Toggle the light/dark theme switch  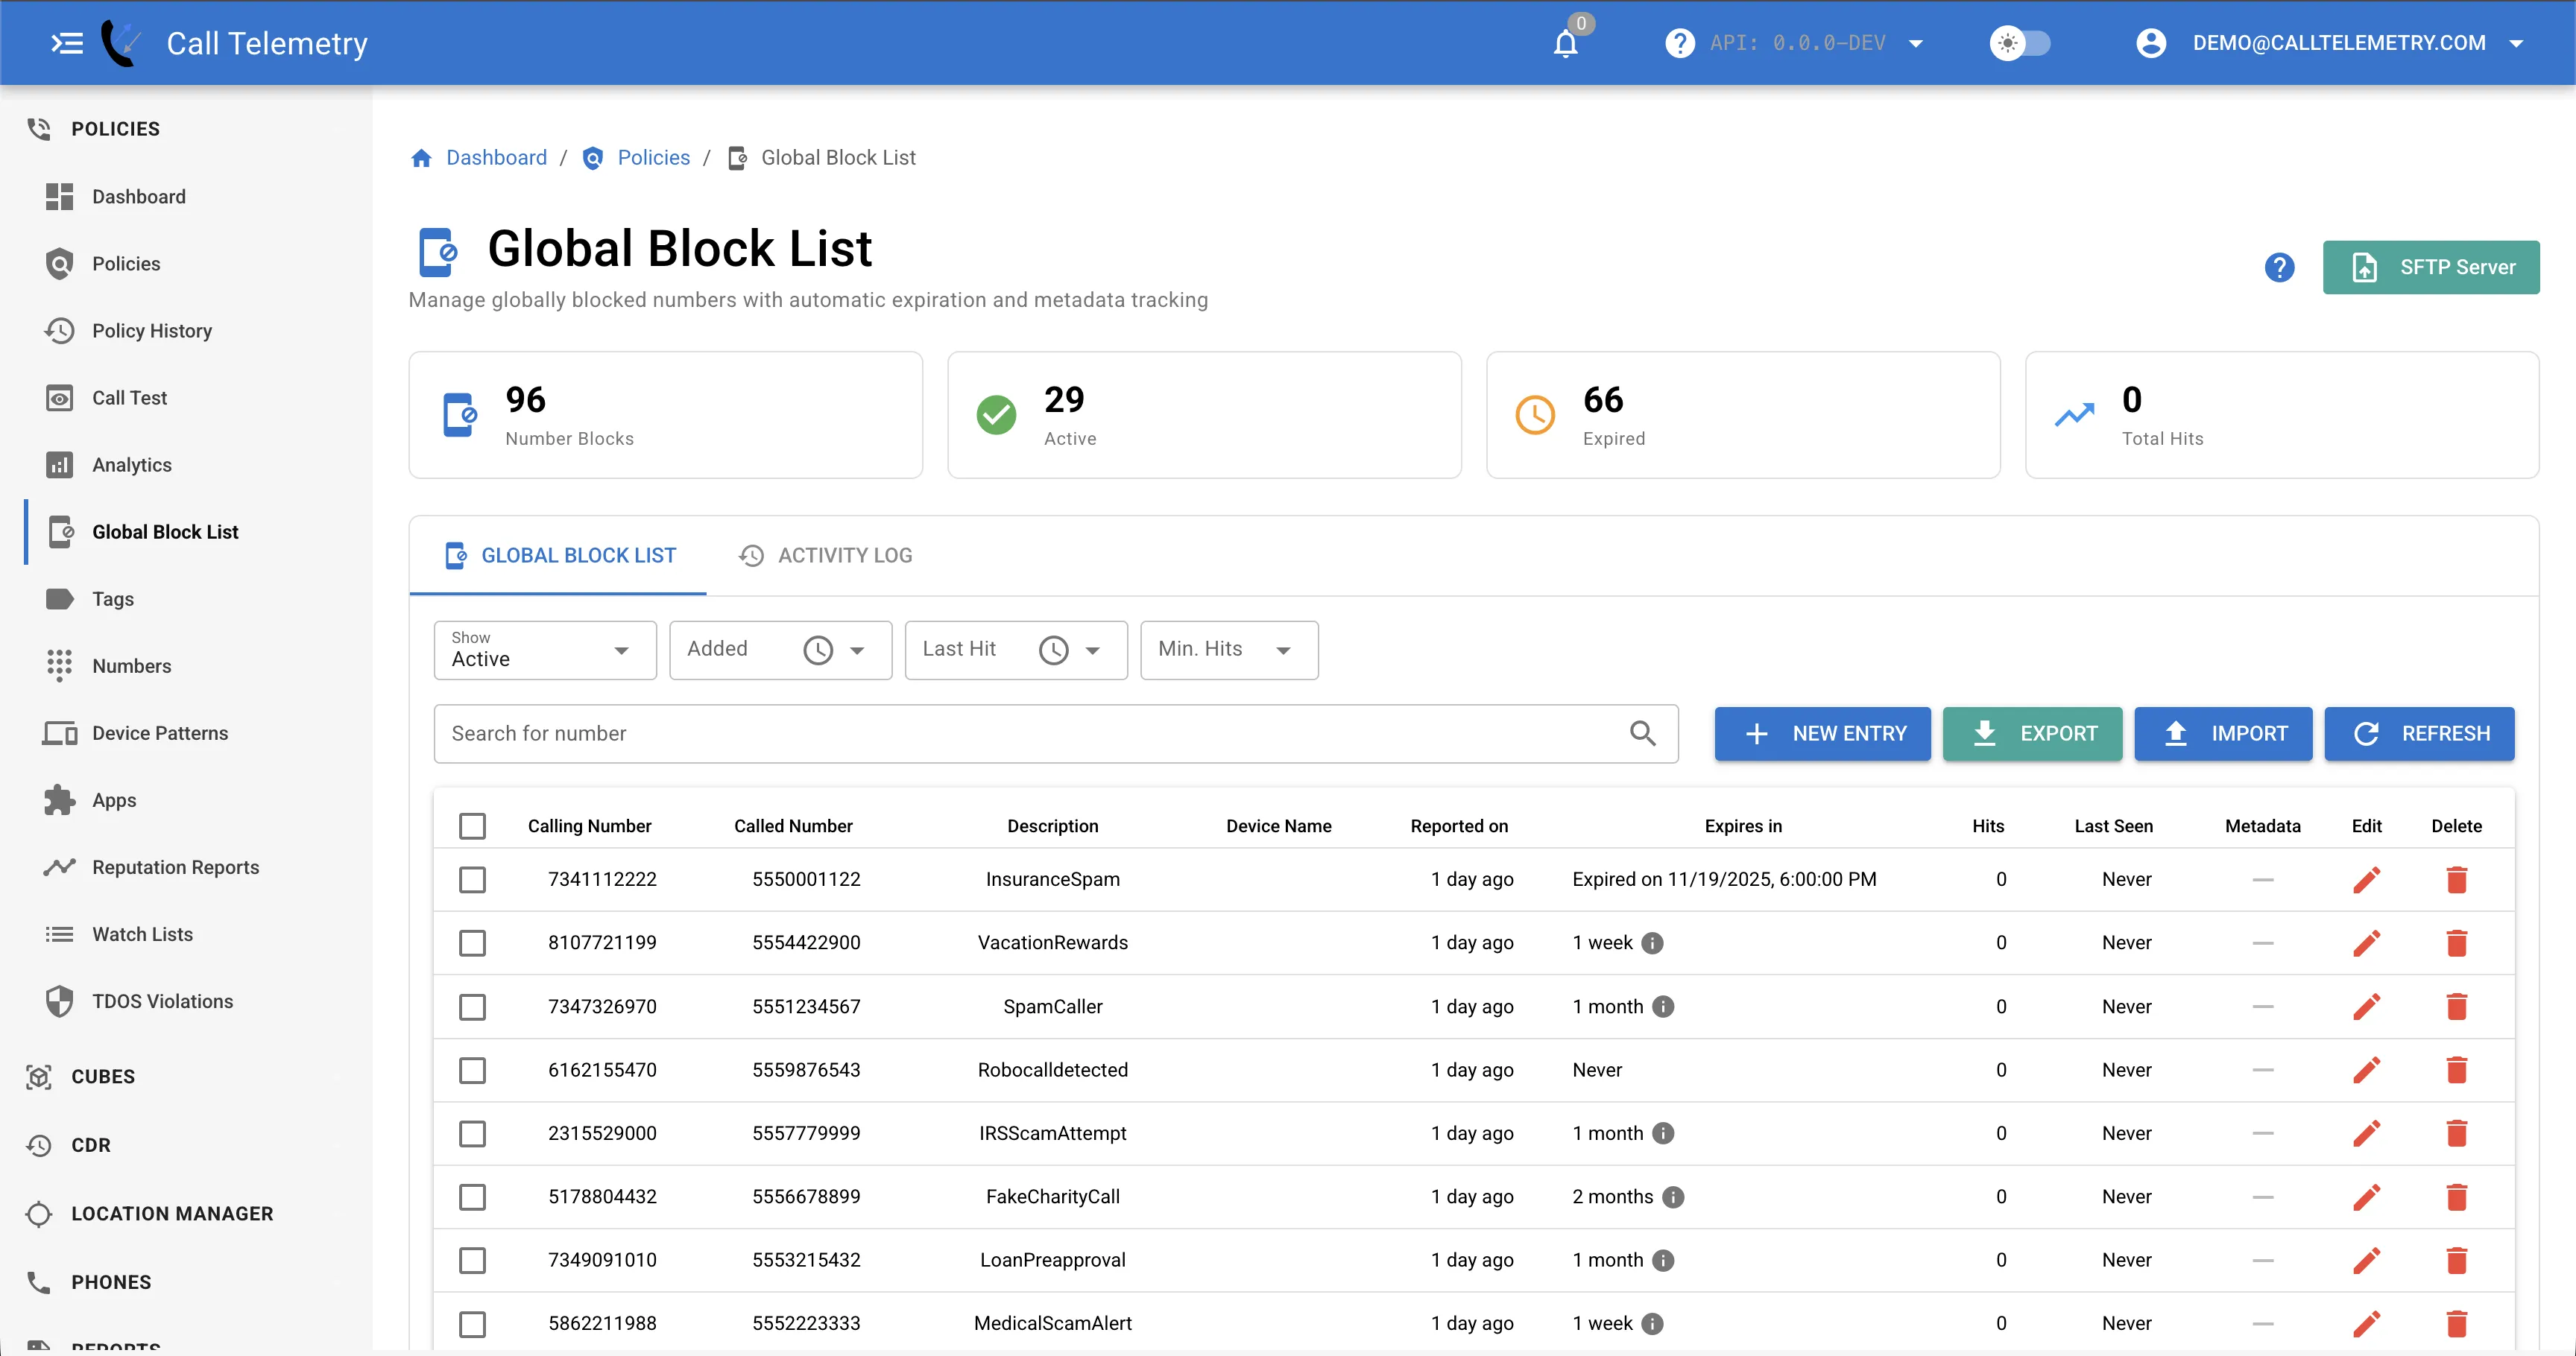point(2020,43)
